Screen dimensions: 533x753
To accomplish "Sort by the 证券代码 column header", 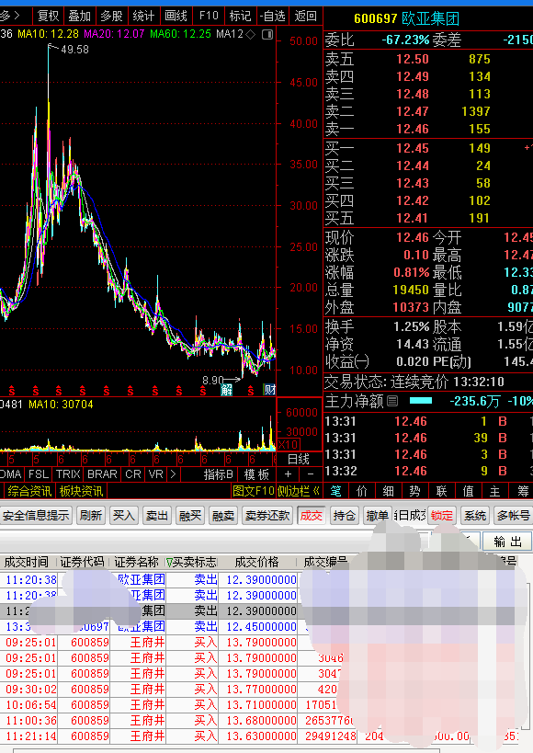I will [82, 562].
